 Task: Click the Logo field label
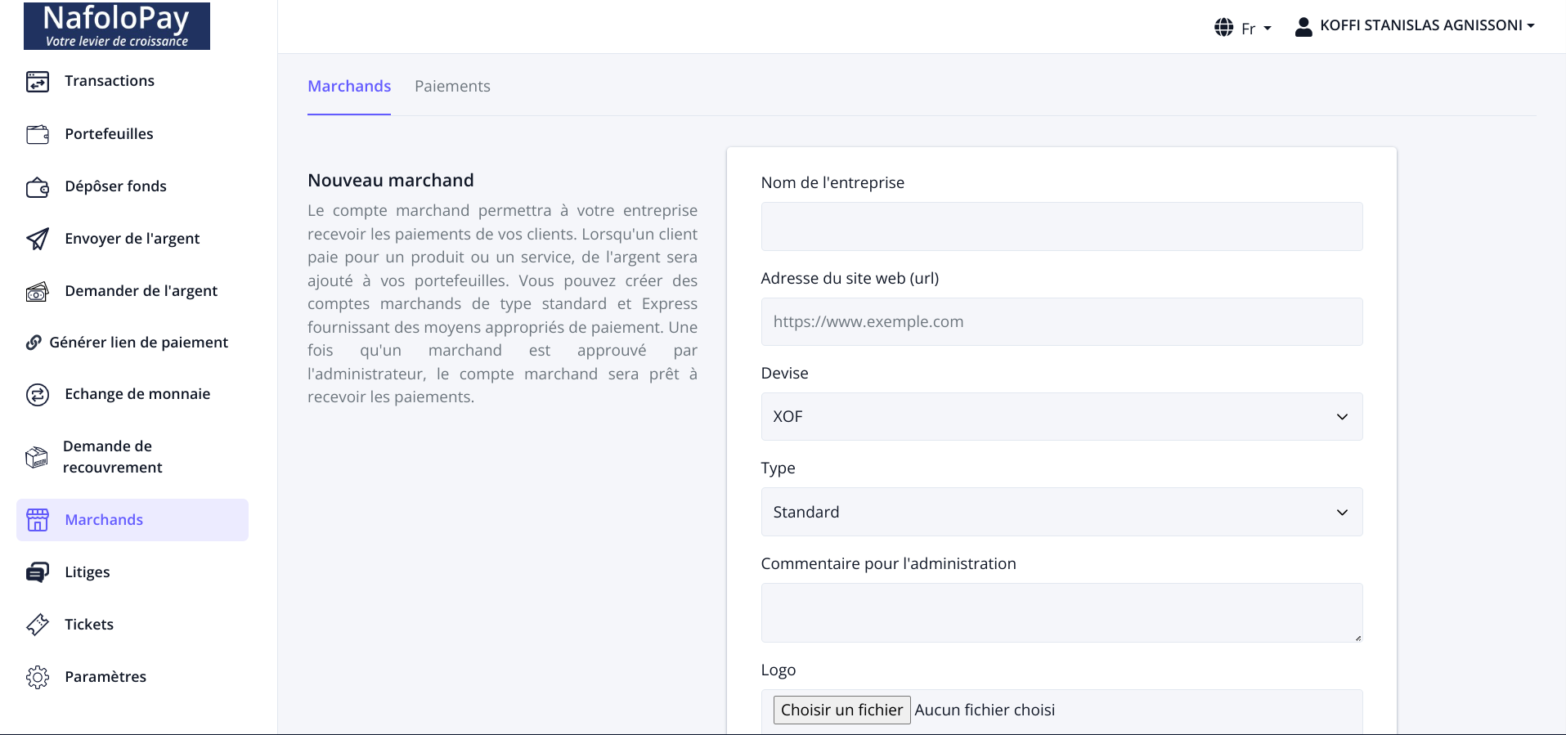(x=778, y=670)
